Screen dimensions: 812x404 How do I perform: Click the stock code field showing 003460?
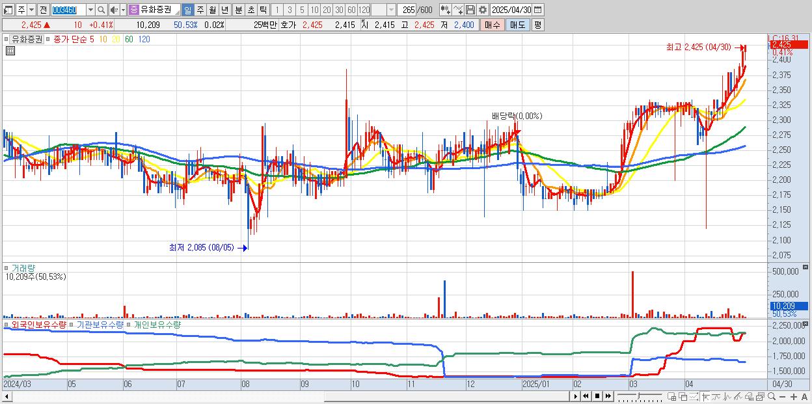68,10
